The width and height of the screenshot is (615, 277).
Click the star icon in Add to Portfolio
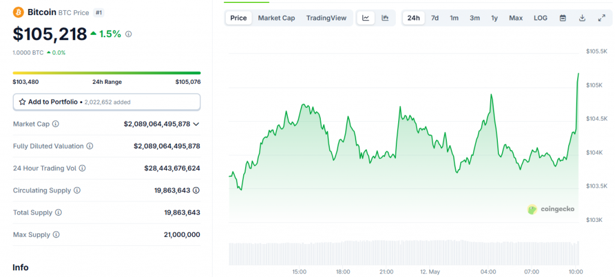[x=22, y=102]
